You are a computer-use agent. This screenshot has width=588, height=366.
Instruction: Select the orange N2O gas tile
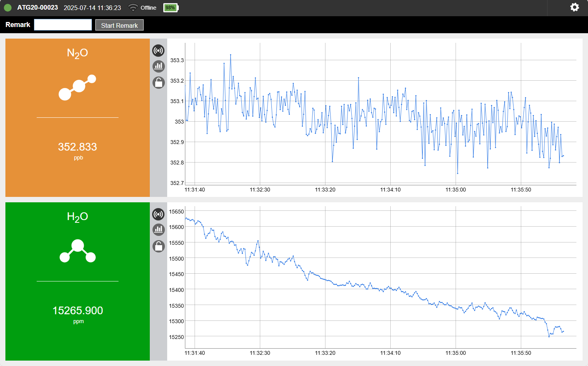77,178
